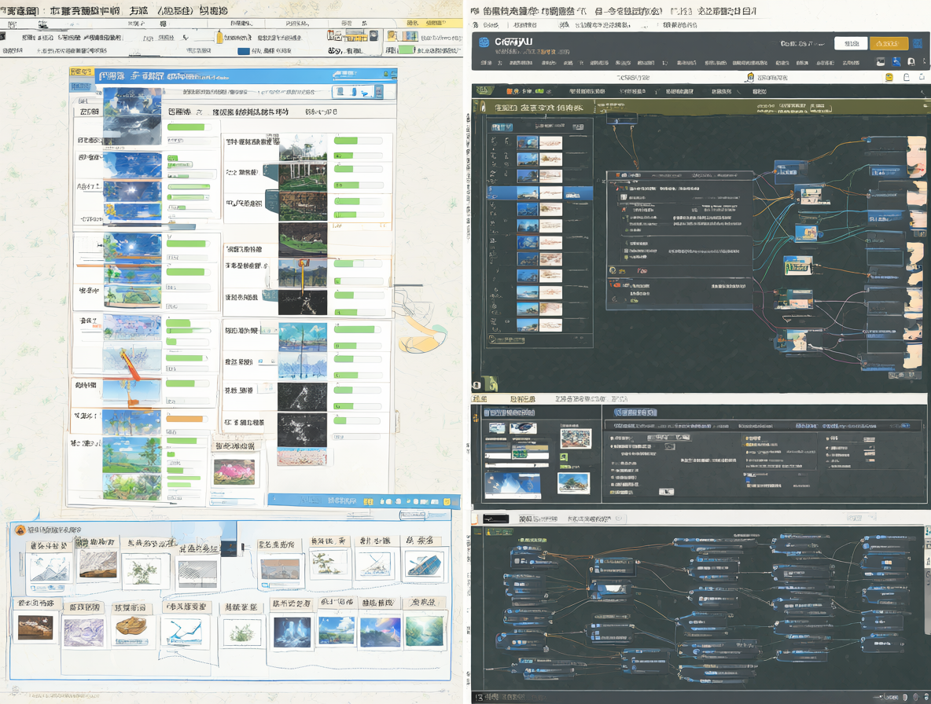Open the pink flower thumbnail in the light window

tap(234, 471)
